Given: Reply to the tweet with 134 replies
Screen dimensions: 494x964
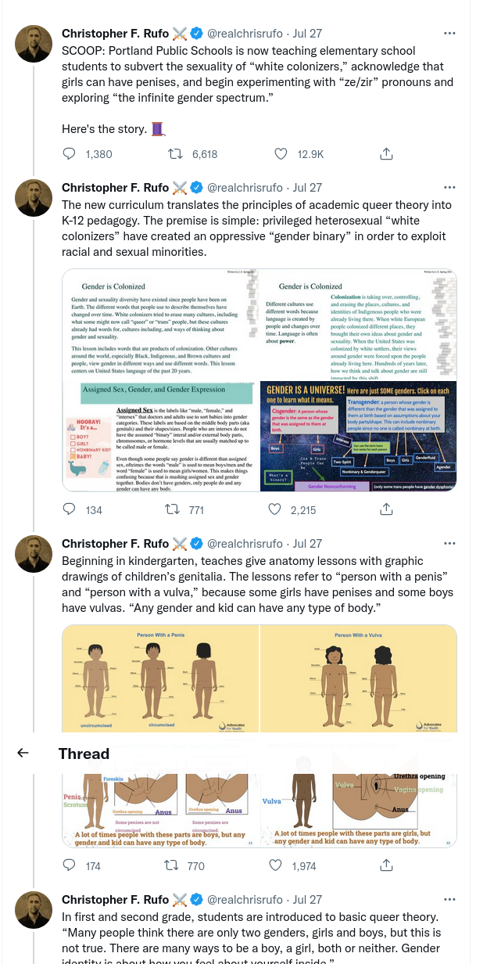Looking at the screenshot, I should click(x=70, y=509).
